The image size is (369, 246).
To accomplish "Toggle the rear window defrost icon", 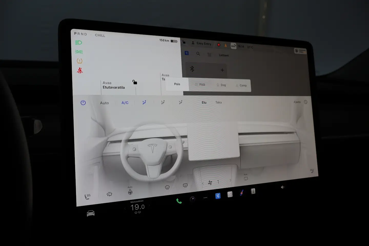I will [x=185, y=186].
